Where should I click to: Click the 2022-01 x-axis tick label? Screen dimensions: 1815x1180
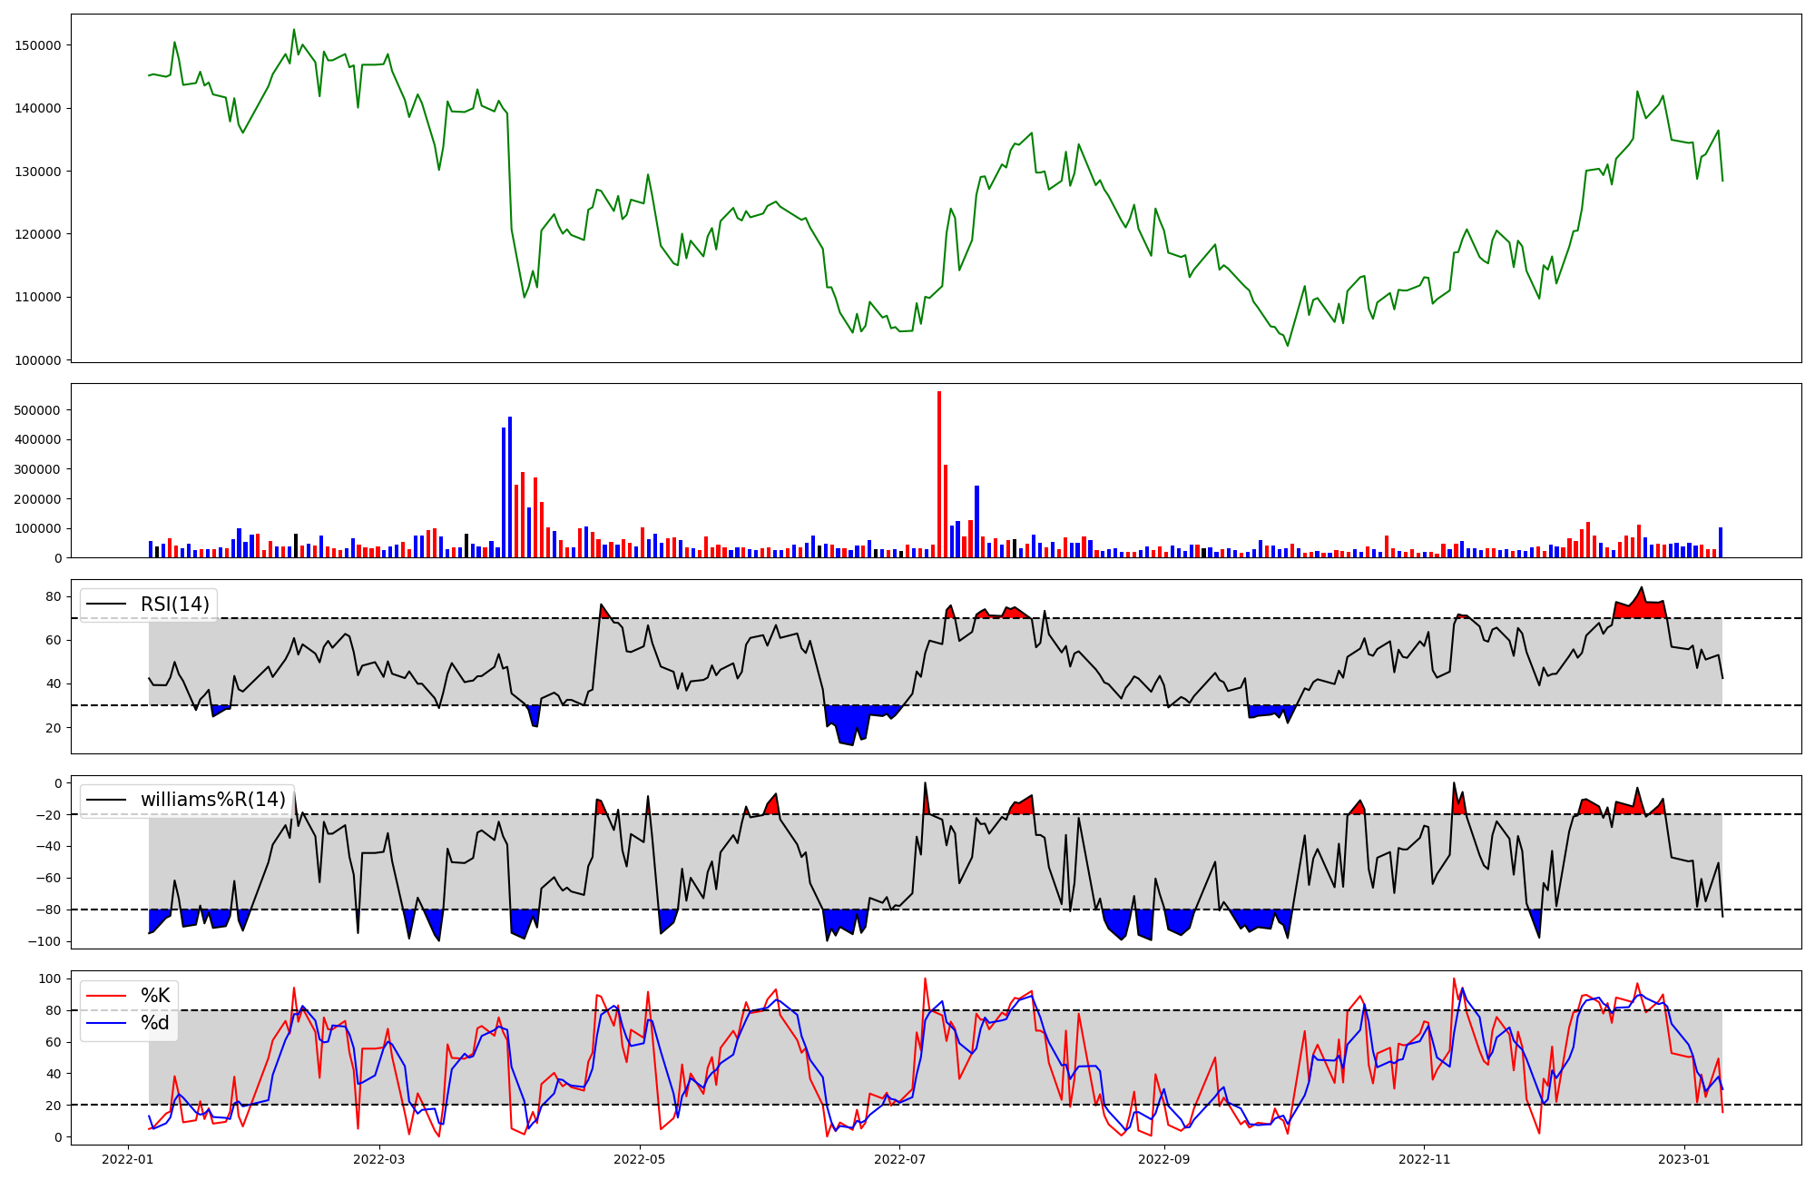click(128, 1159)
